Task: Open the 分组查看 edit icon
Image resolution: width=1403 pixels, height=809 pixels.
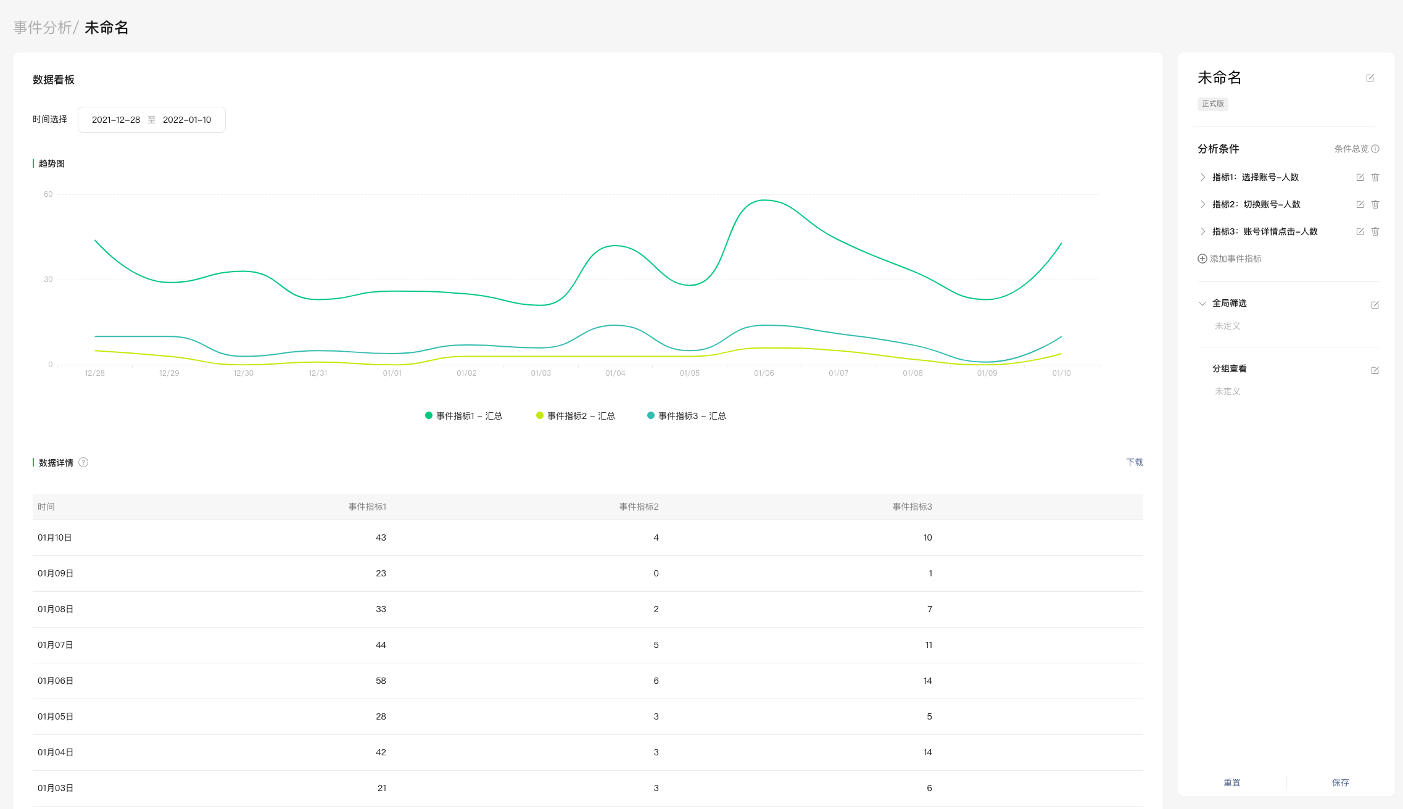Action: 1375,370
